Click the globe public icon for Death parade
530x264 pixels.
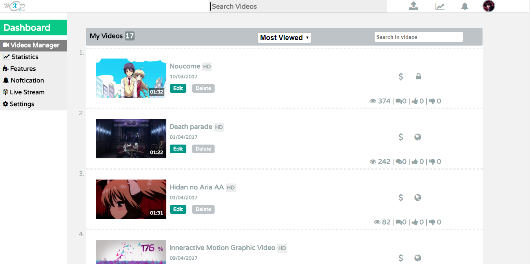point(418,137)
